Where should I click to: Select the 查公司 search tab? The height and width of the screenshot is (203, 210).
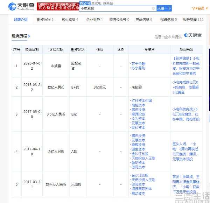(85, 2)
